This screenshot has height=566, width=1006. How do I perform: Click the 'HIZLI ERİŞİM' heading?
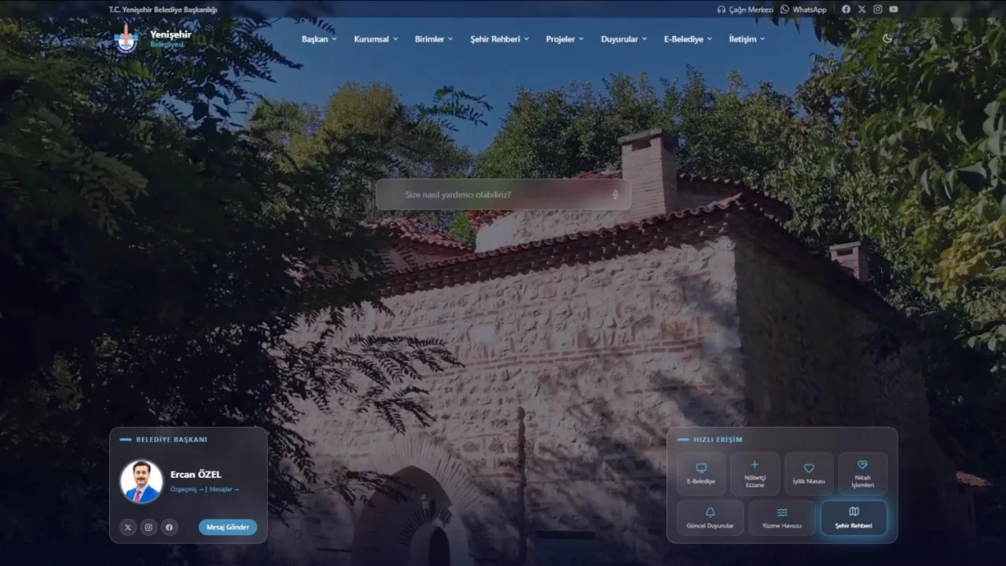[718, 439]
